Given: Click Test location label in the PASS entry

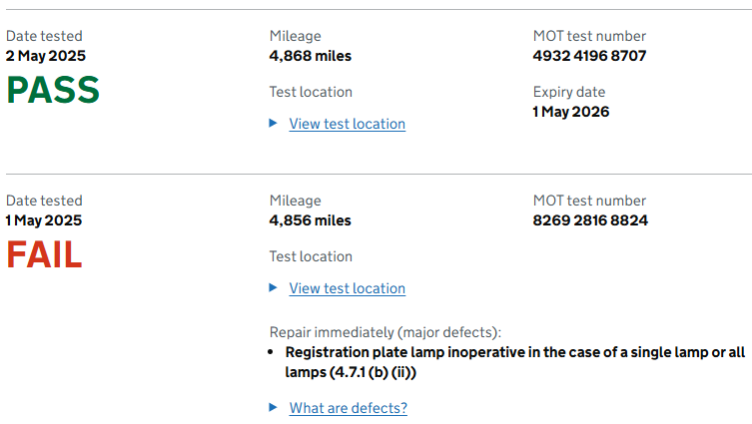Looking at the screenshot, I should [311, 92].
